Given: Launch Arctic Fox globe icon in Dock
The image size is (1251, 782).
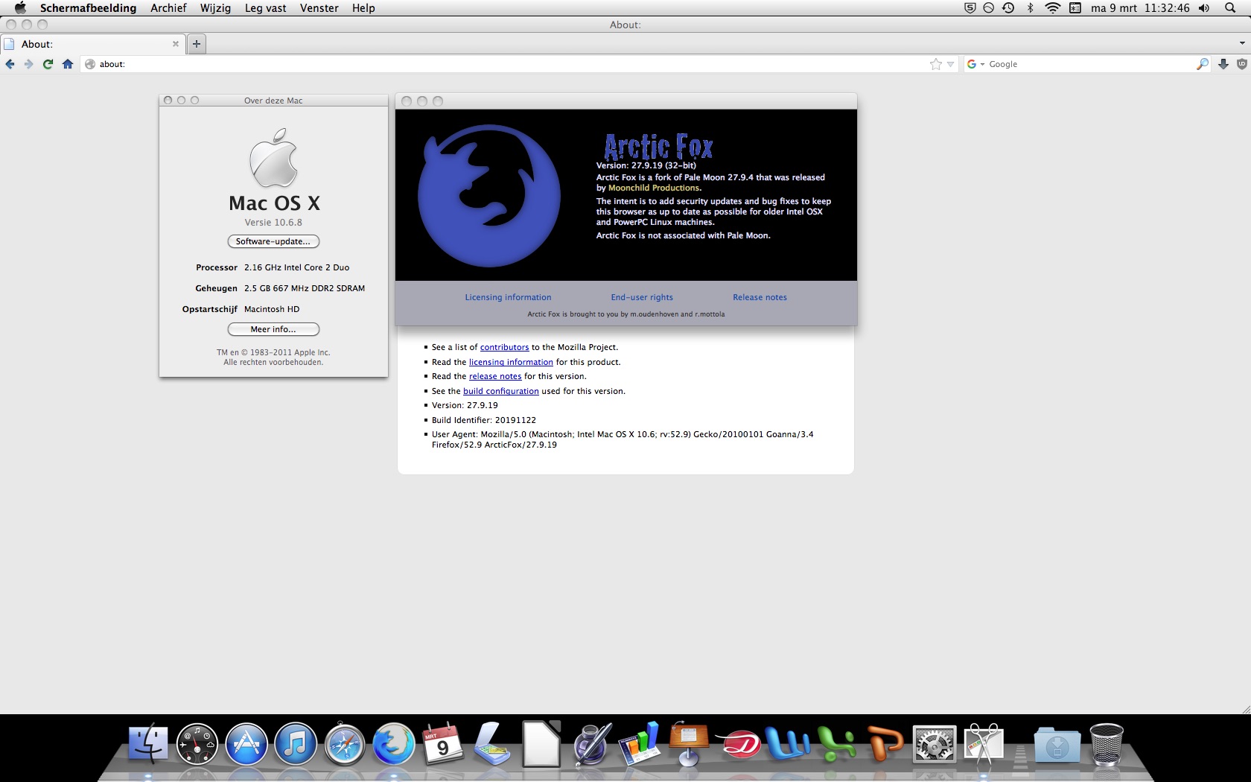Looking at the screenshot, I should [394, 744].
